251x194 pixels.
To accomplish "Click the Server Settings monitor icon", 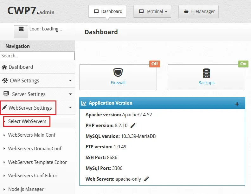I will tap(6, 94).
